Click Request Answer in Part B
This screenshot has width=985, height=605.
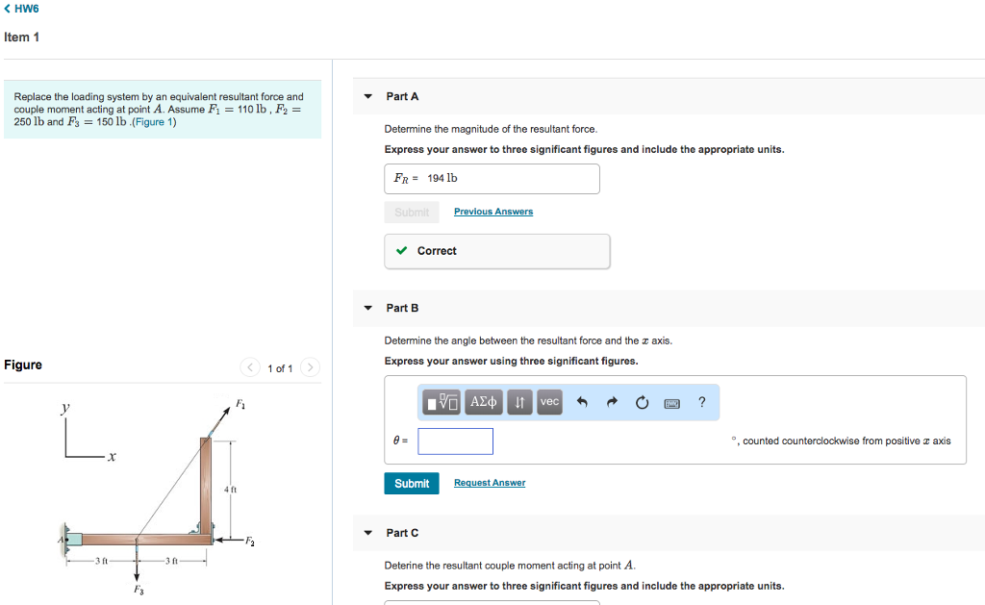[490, 482]
